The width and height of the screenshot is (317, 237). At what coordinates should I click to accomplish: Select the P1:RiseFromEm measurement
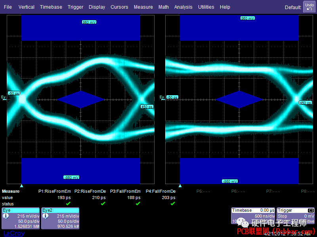(x=55, y=191)
